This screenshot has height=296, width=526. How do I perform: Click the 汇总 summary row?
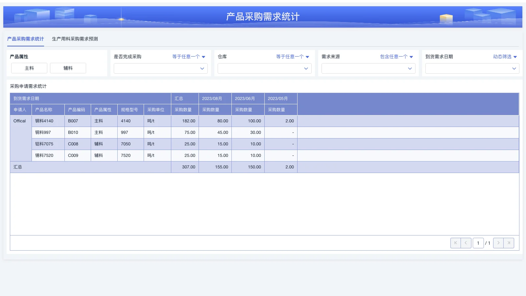click(18, 167)
